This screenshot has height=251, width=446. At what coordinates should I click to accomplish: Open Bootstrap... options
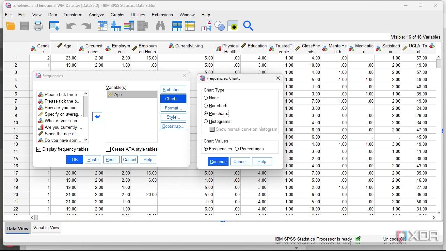pyautogui.click(x=173, y=126)
